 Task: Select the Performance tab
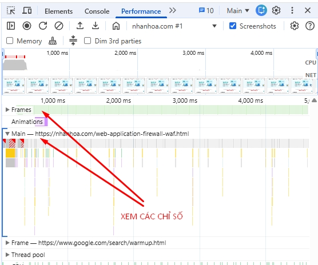(x=141, y=11)
